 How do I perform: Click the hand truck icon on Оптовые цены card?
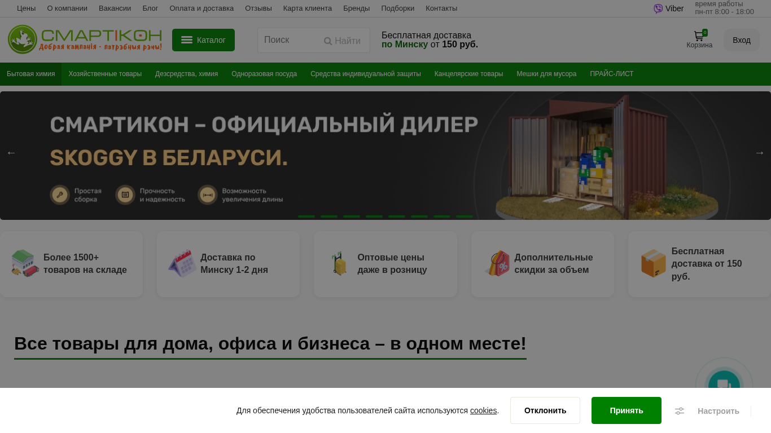[x=339, y=263]
